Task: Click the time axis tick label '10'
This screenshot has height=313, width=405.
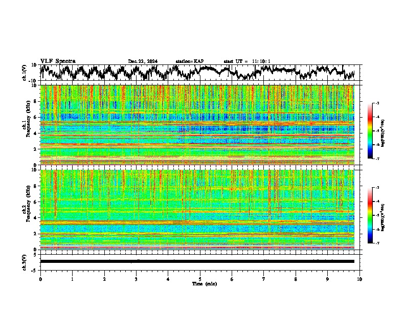Action: (x=359, y=279)
